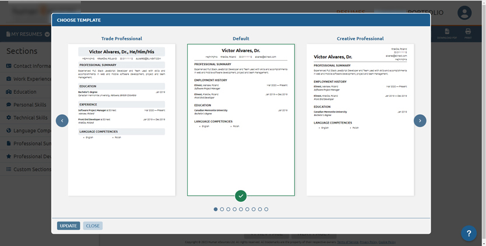Select the last carousel page dot

[x=266, y=209]
